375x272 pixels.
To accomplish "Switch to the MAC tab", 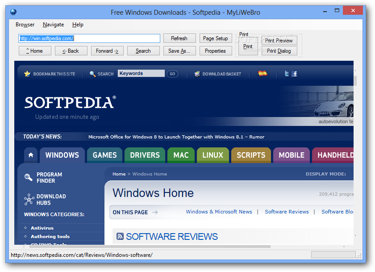I will point(181,155).
